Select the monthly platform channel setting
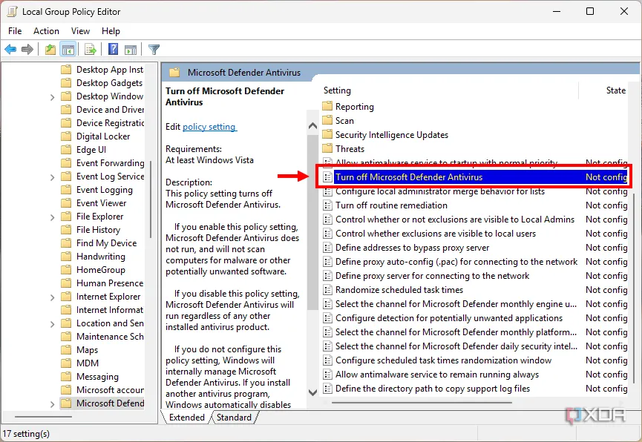 click(x=456, y=332)
